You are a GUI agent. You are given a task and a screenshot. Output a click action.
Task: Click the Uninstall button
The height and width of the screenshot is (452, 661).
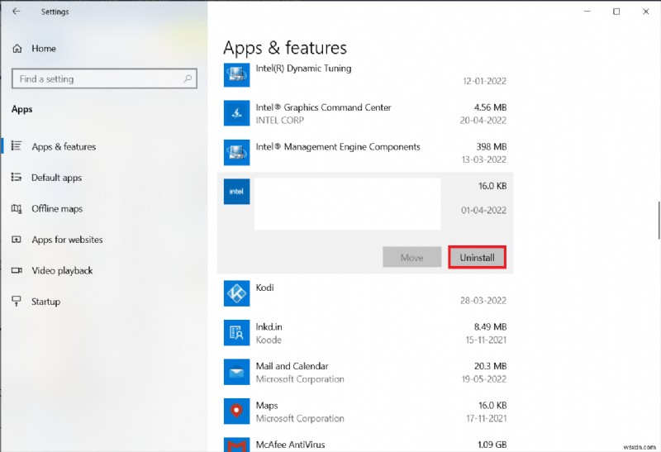(x=477, y=257)
